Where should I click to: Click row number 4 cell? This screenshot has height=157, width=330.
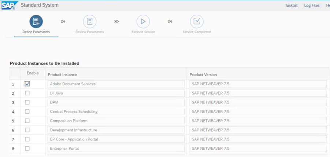click(x=15, y=112)
